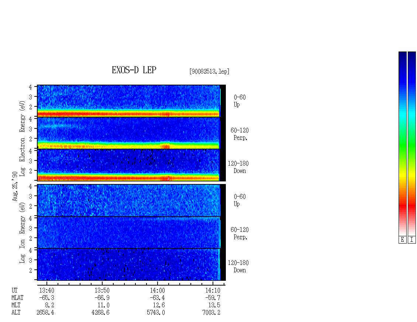Click the electron panel 60-120 Perp. label
Viewport: 417px width, 322px height.
[239, 134]
